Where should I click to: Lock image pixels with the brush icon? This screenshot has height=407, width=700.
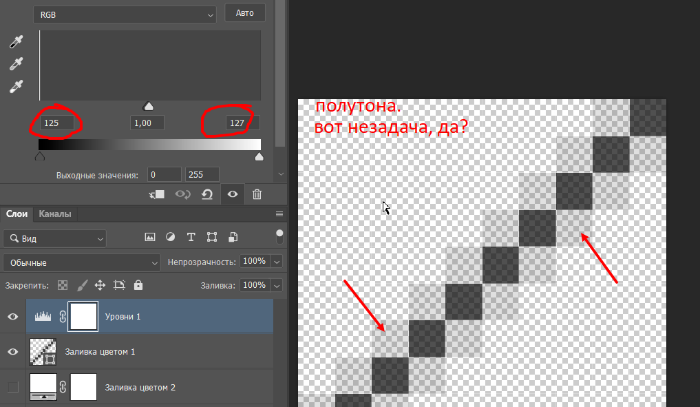(x=82, y=285)
